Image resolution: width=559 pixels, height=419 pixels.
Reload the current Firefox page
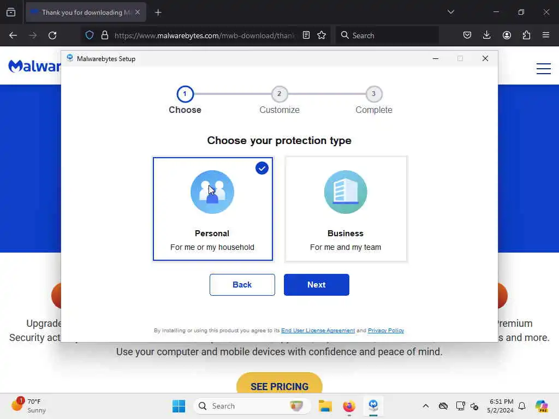pos(52,35)
